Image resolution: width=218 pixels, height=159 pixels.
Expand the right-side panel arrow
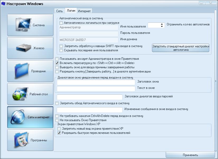pyautogui.click(x=216, y=81)
